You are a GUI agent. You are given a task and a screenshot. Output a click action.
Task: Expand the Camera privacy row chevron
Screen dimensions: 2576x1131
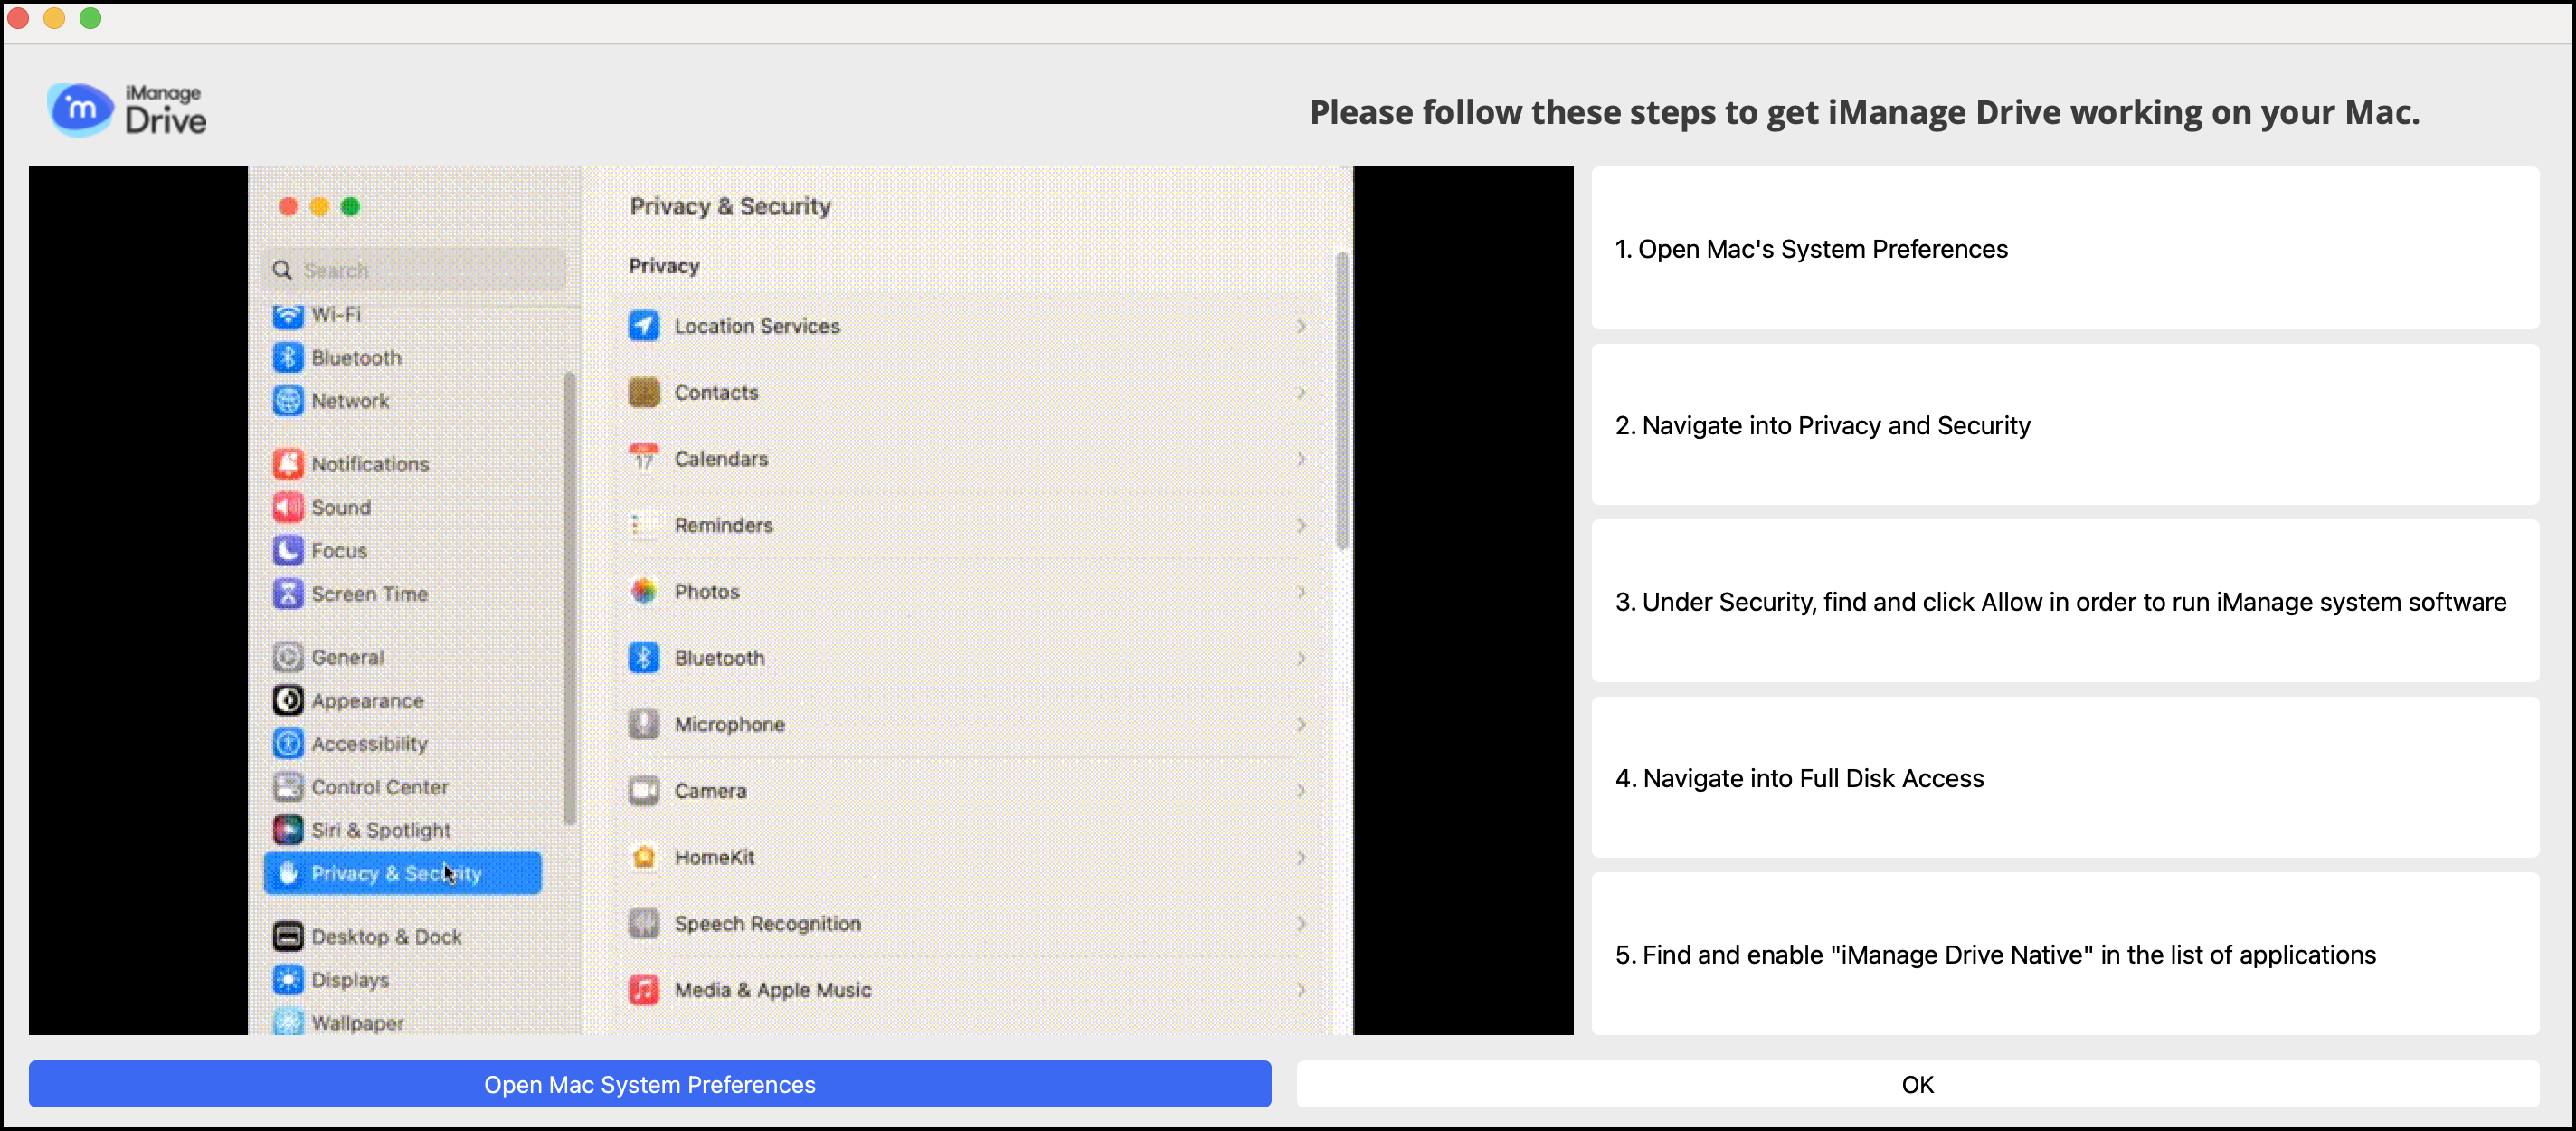pyautogui.click(x=1301, y=790)
